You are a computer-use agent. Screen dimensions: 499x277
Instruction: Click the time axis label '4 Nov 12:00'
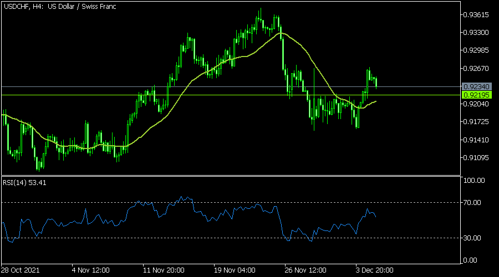click(x=91, y=270)
